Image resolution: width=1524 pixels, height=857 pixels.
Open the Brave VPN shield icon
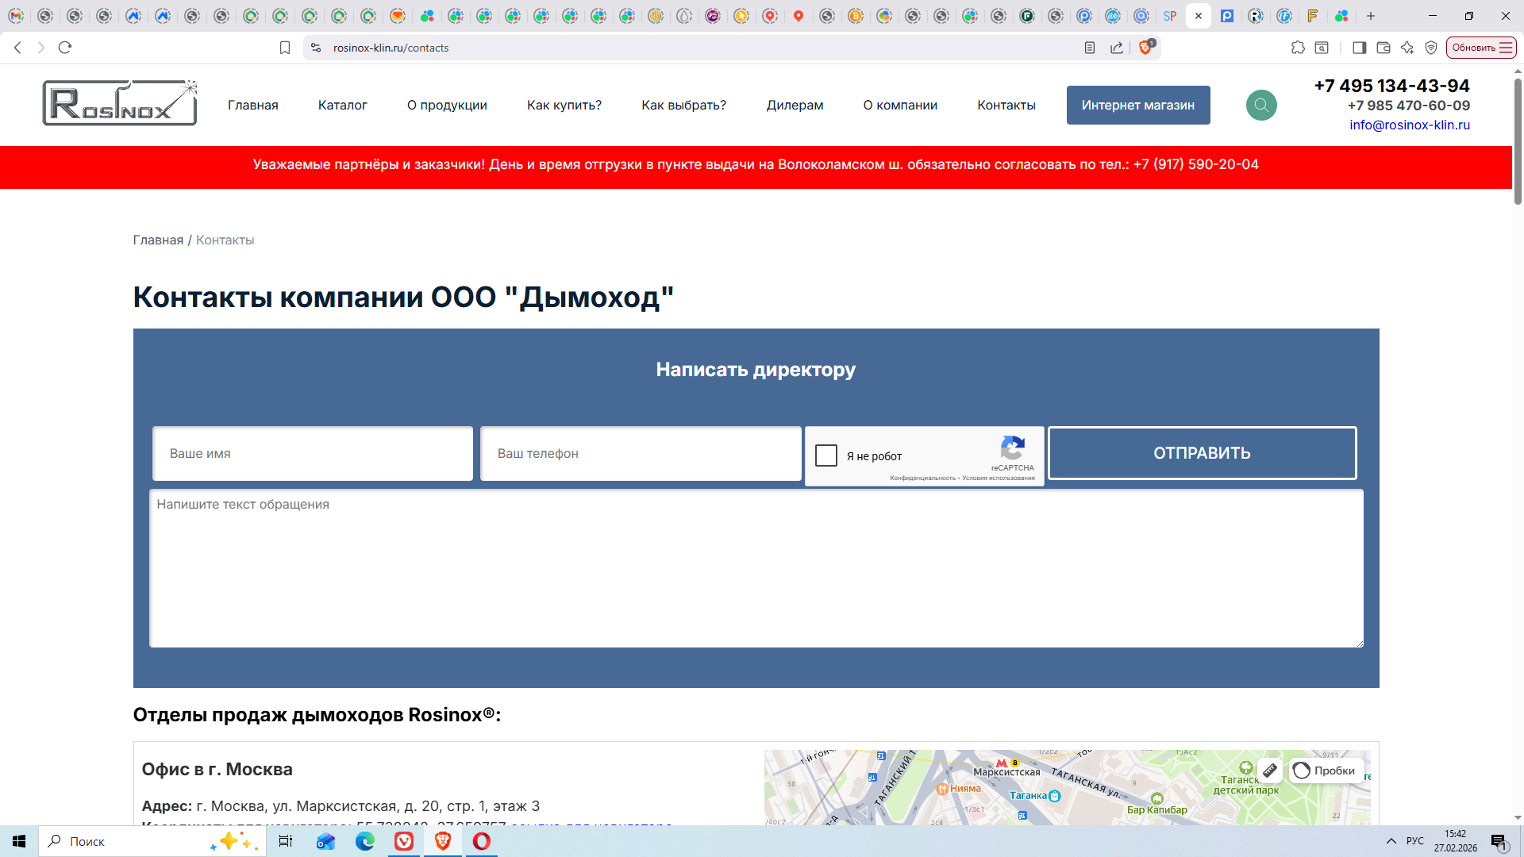click(1431, 48)
